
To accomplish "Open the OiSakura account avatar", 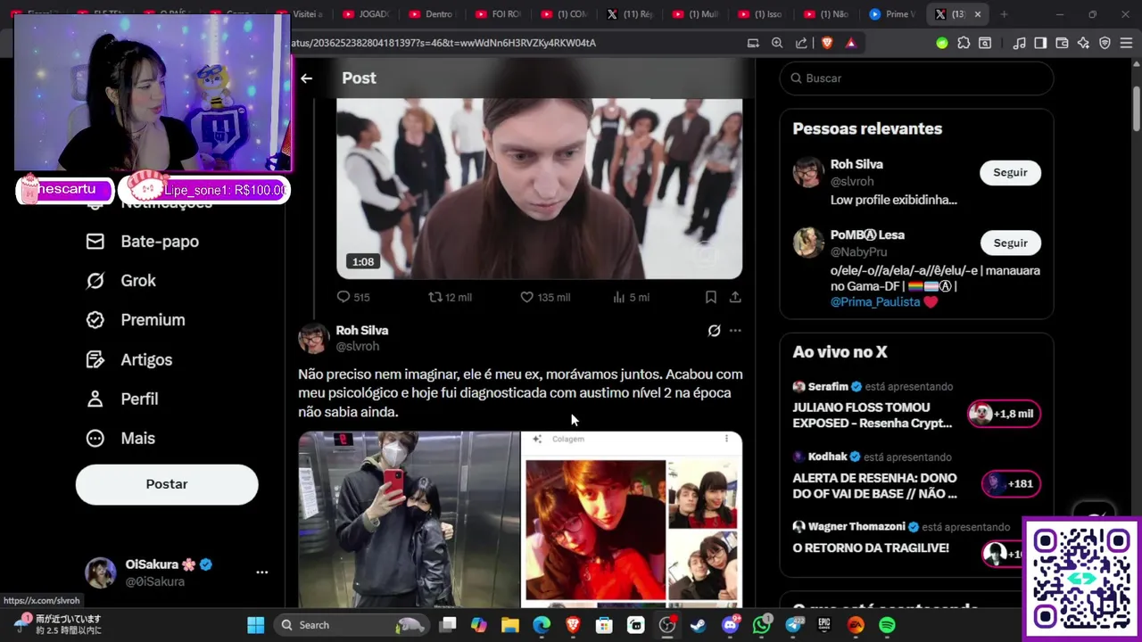I will (x=100, y=572).
